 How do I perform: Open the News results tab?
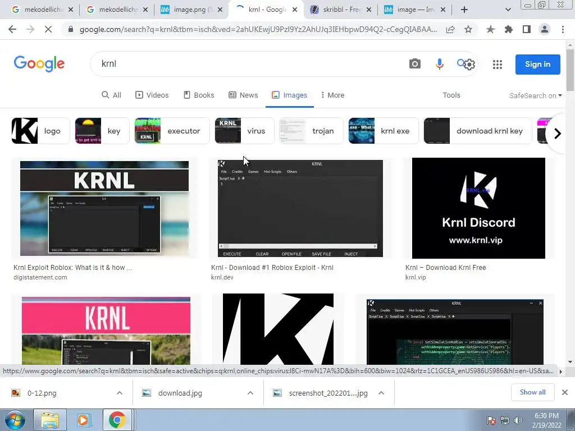click(x=243, y=95)
